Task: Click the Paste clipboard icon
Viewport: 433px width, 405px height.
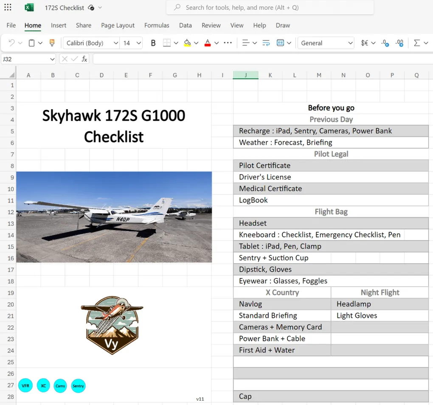Action: [x=31, y=43]
